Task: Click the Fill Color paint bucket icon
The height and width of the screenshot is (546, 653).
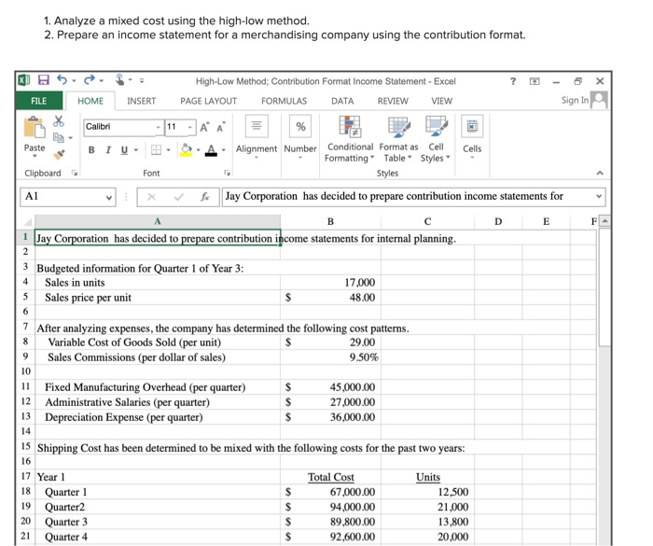Action: [x=186, y=149]
